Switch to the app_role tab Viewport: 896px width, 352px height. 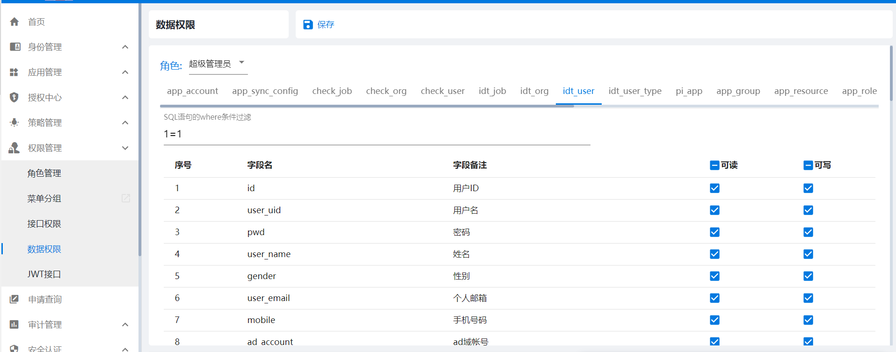[859, 91]
